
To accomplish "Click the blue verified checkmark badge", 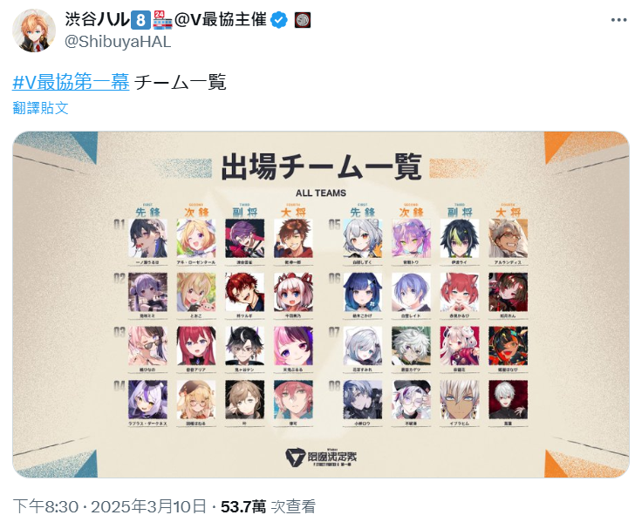I will coord(279,20).
